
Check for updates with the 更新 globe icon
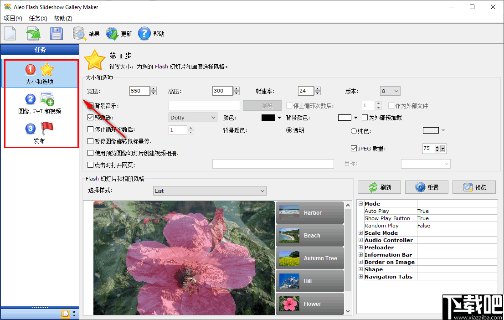coord(112,33)
